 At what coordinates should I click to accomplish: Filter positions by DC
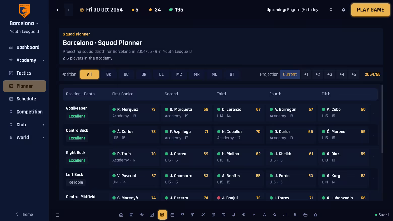click(126, 74)
